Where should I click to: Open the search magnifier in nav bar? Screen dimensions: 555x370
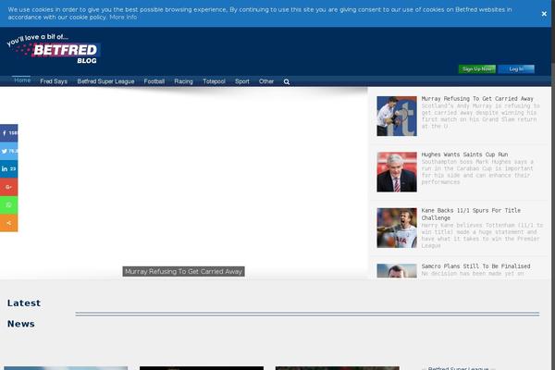point(287,81)
